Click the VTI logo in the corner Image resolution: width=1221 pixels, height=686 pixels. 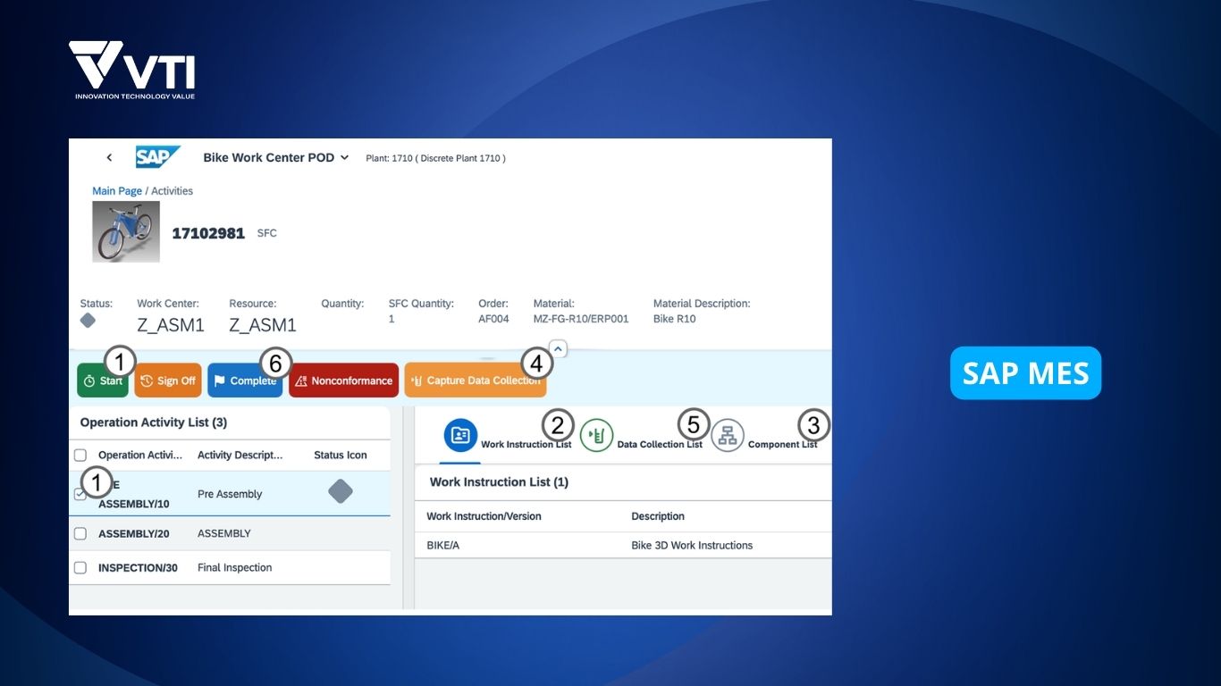(x=132, y=70)
